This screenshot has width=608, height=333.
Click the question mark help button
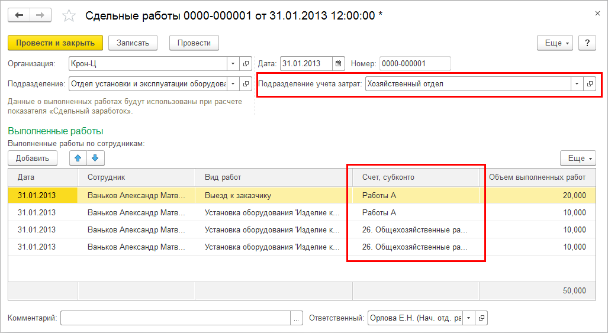[587, 43]
